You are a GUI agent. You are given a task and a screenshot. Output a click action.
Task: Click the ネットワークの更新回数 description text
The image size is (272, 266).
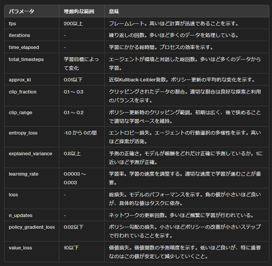click(181, 216)
